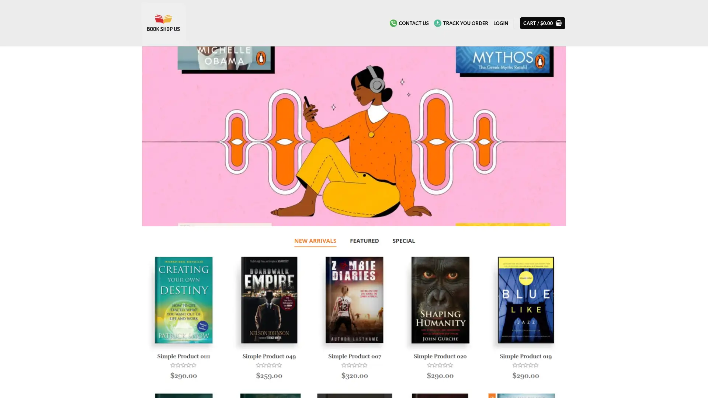Click the hero banner illustration
The width and height of the screenshot is (708, 398).
[x=354, y=136]
